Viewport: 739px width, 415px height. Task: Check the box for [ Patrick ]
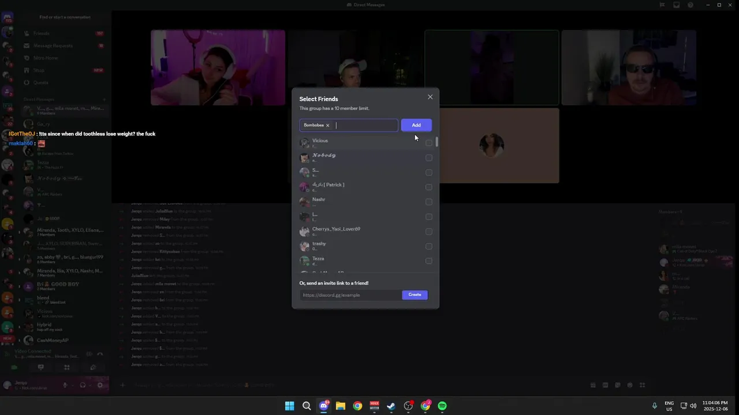tap(429, 187)
